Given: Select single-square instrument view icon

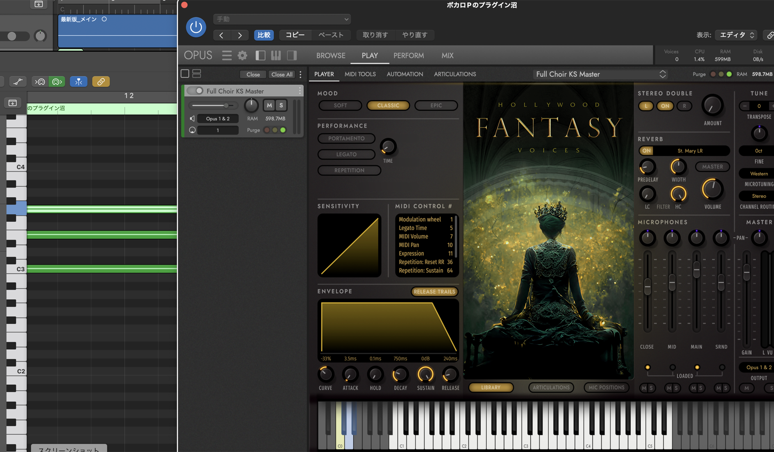Looking at the screenshot, I should (x=185, y=74).
